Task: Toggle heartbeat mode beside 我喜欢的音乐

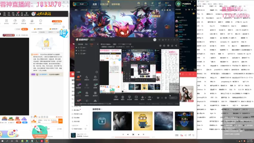Action: pyautogui.click(x=85, y=129)
